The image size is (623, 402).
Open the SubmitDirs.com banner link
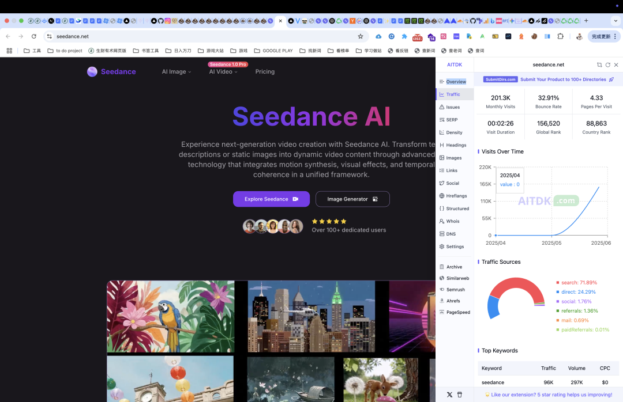[549, 79]
